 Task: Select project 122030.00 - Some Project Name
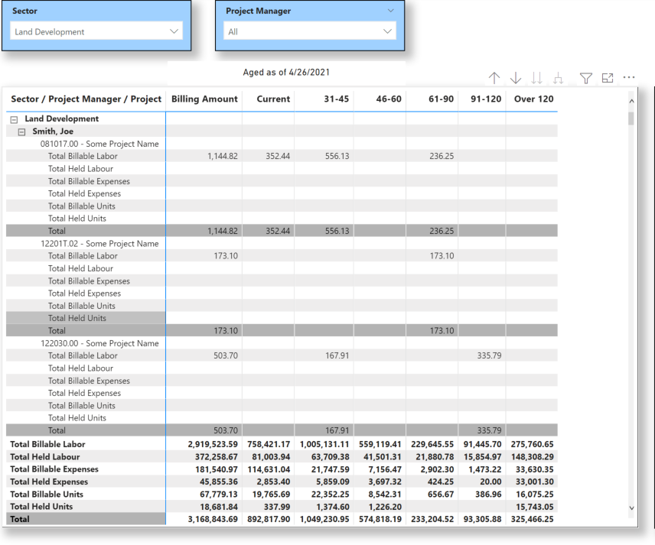[x=99, y=343]
